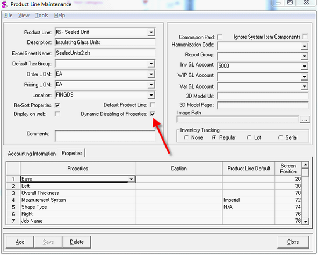Enable the Display on web checkbox
The image size is (318, 255).
pos(57,114)
